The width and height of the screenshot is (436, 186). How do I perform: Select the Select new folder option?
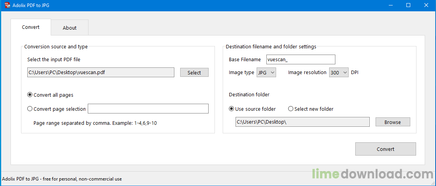point(310,109)
